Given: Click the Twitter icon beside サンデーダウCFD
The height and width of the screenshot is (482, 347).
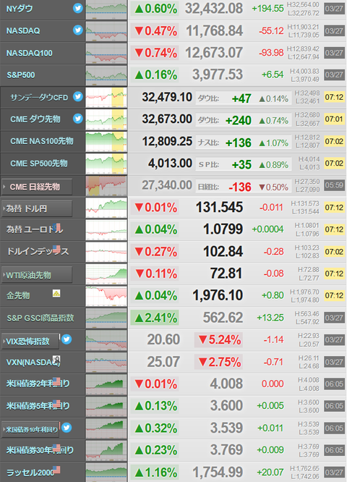Looking at the screenshot, I should (x=78, y=96).
